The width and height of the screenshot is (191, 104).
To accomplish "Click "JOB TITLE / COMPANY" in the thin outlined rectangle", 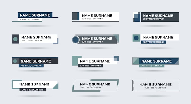I will coord(155,88).
